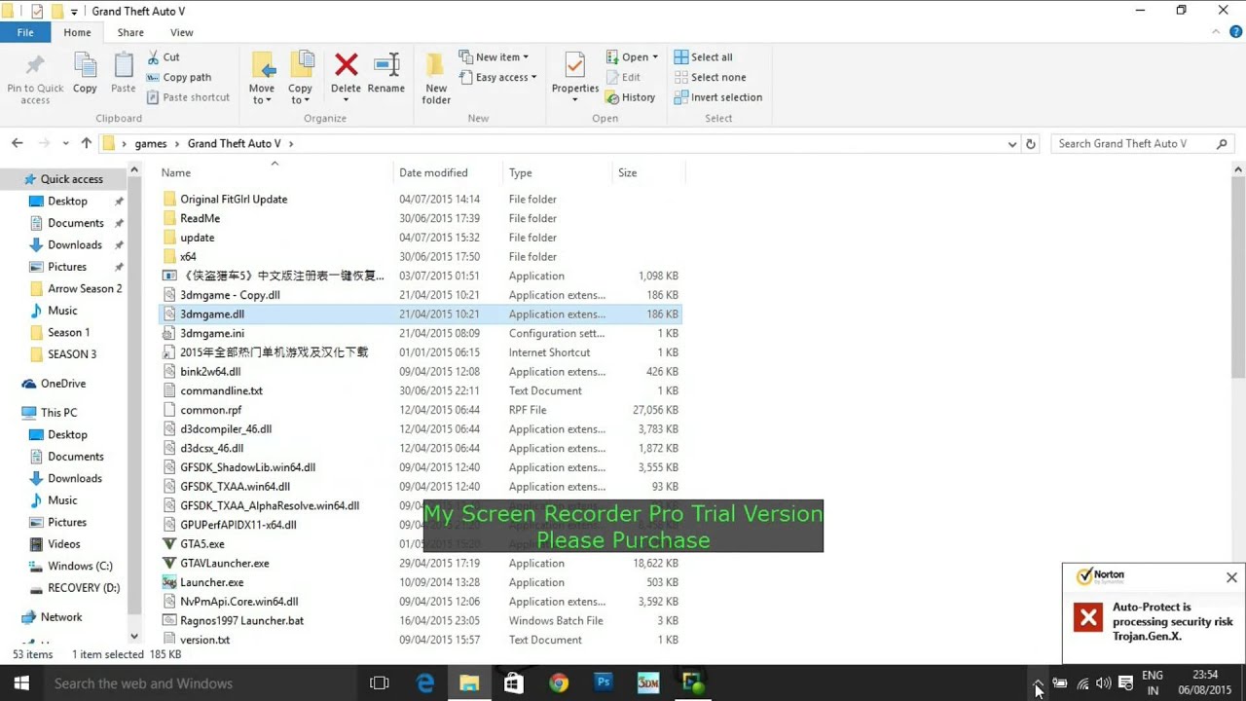Click the Rename ribbon icon
The image size is (1246, 701).
pos(386,65)
